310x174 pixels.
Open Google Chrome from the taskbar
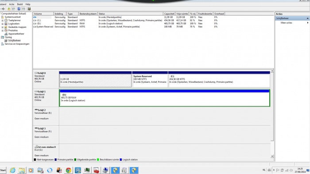68,170
